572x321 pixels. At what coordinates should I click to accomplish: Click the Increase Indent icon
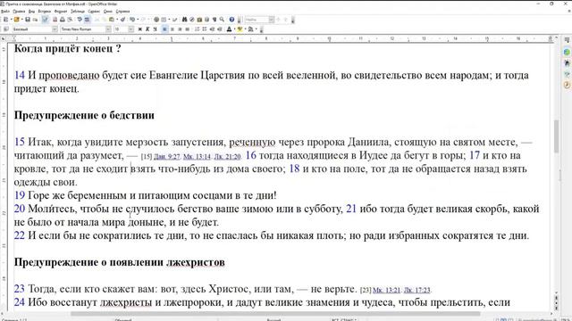[219, 29]
